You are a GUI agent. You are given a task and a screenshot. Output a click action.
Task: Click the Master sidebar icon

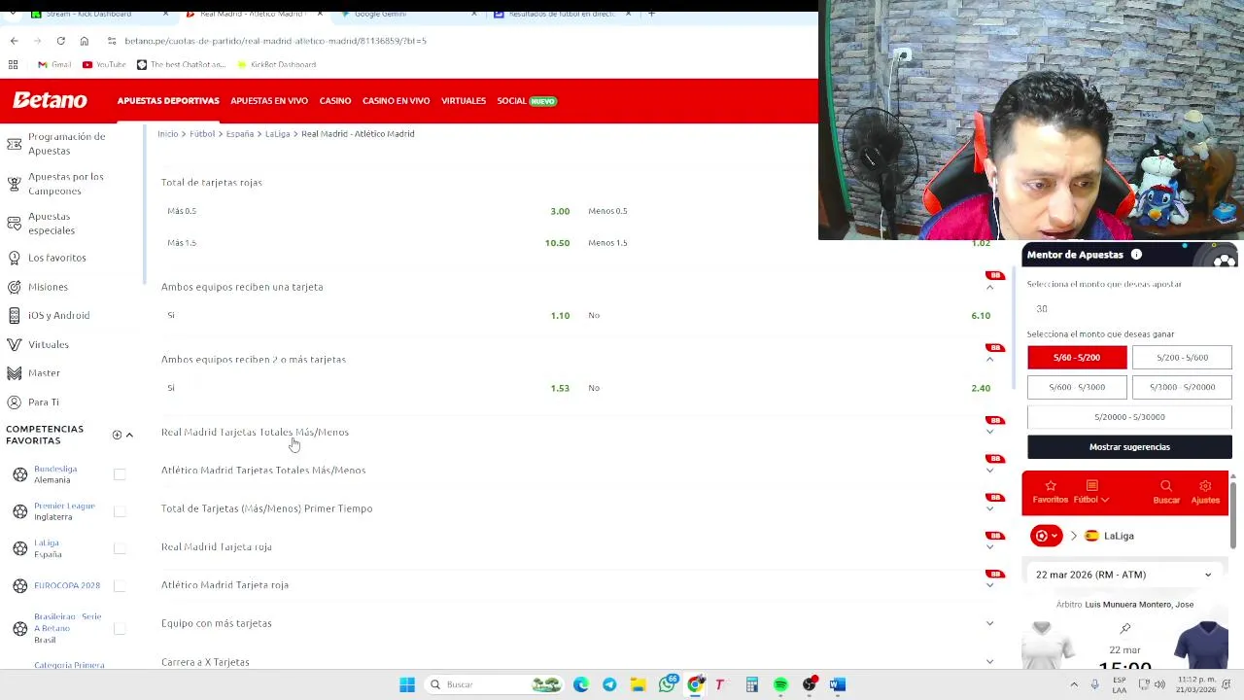(x=14, y=373)
